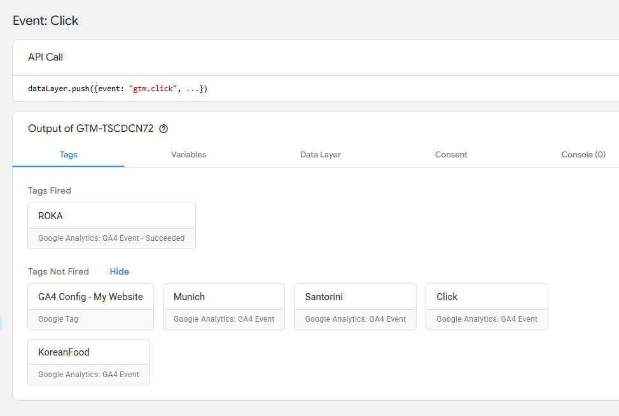Click the Tags Not Fired label
619x416 pixels.
coord(59,271)
